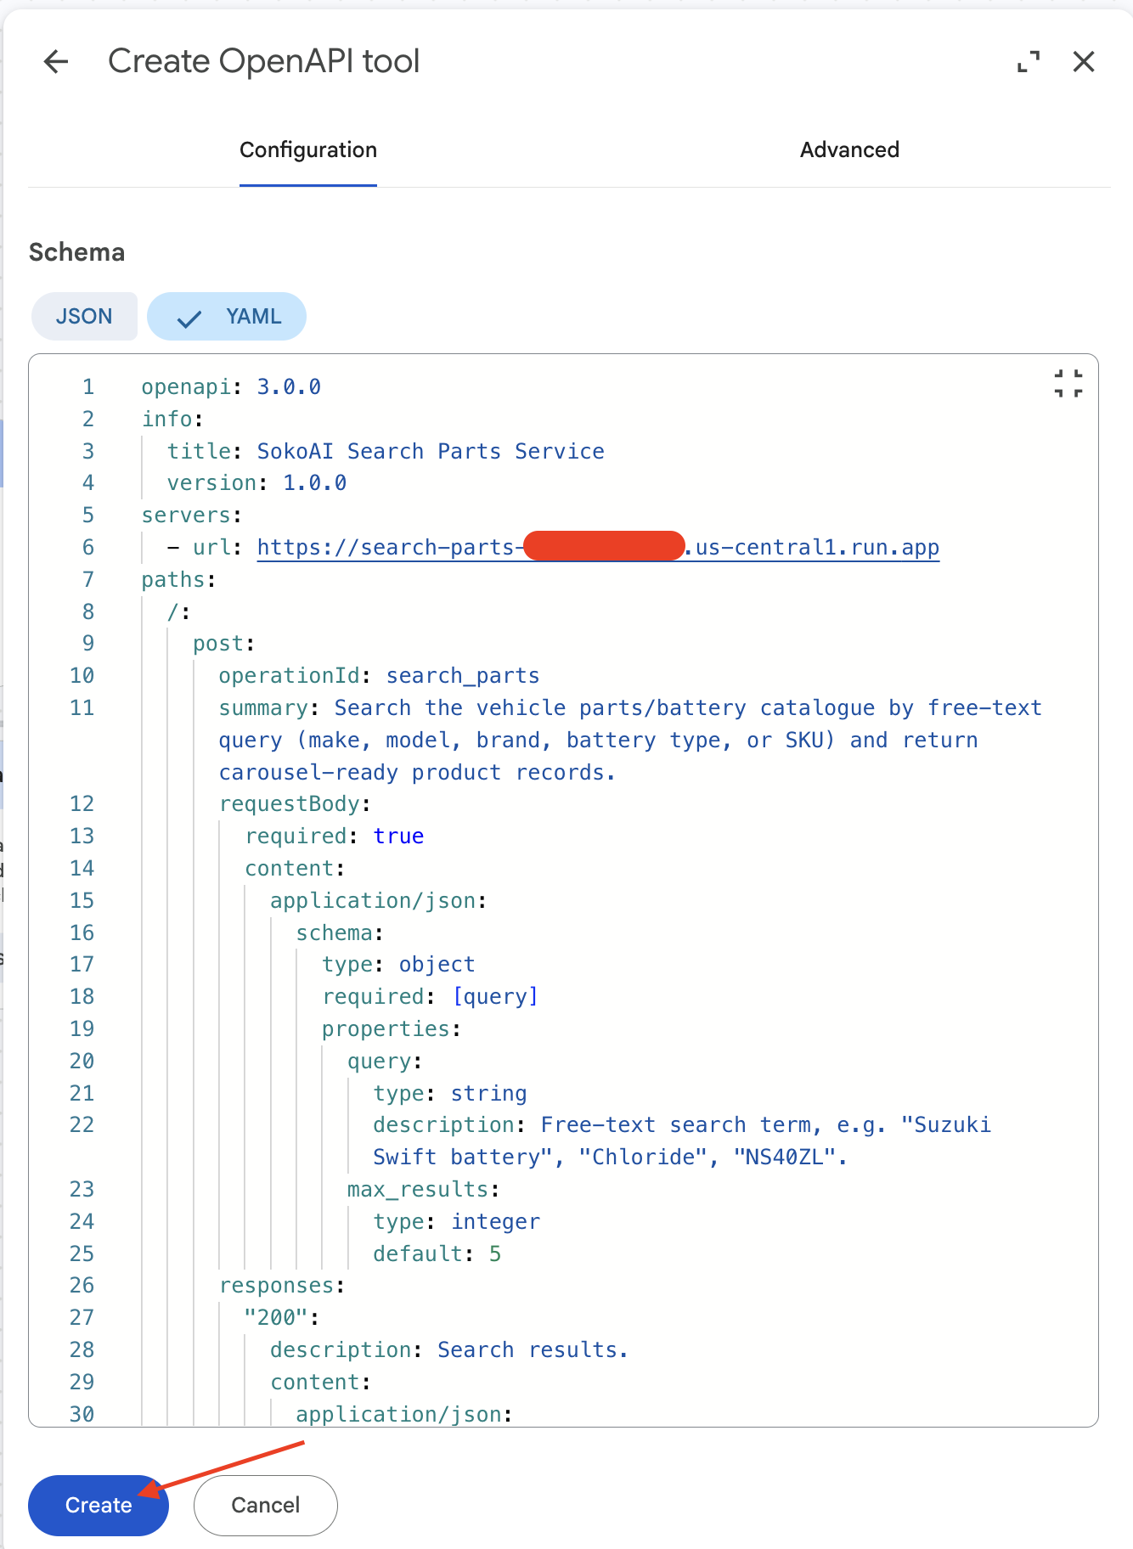Click 'application/json:' on line 15
Image resolution: width=1133 pixels, height=1549 pixels.
tap(379, 901)
